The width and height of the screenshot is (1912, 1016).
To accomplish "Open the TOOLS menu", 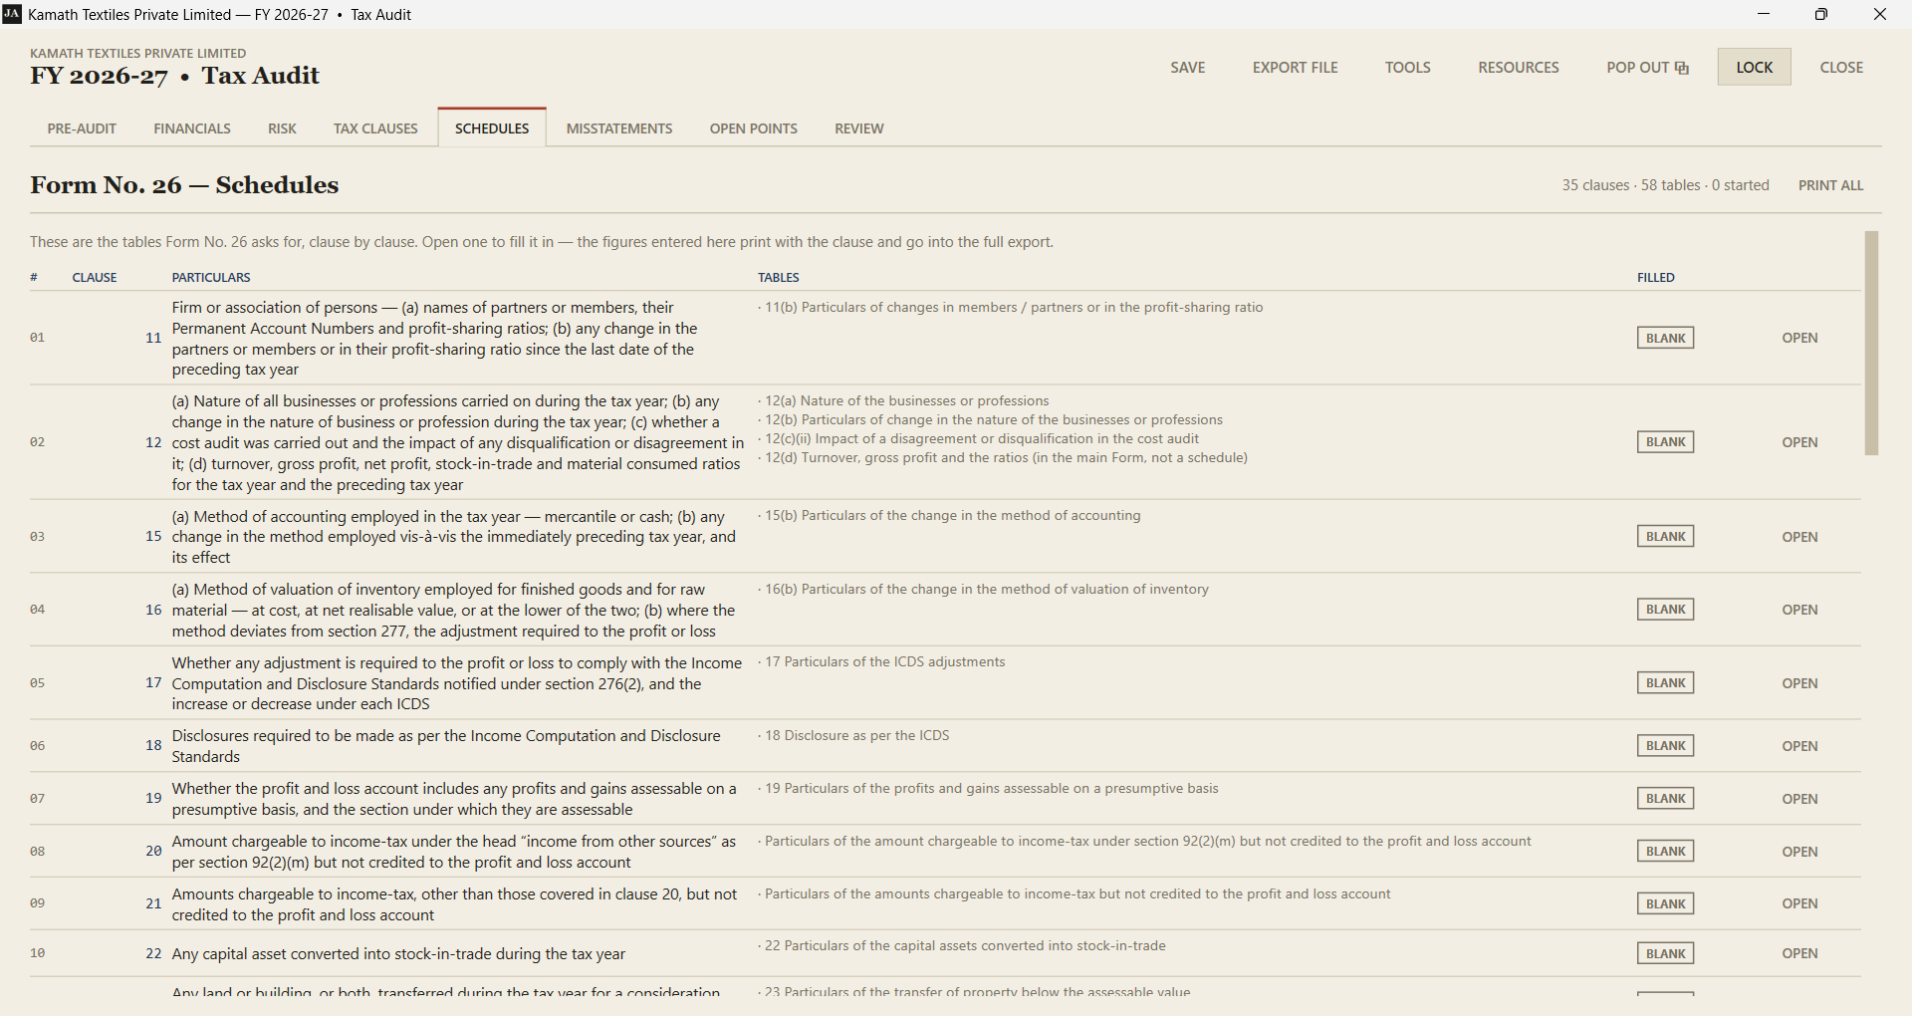I will tap(1407, 67).
